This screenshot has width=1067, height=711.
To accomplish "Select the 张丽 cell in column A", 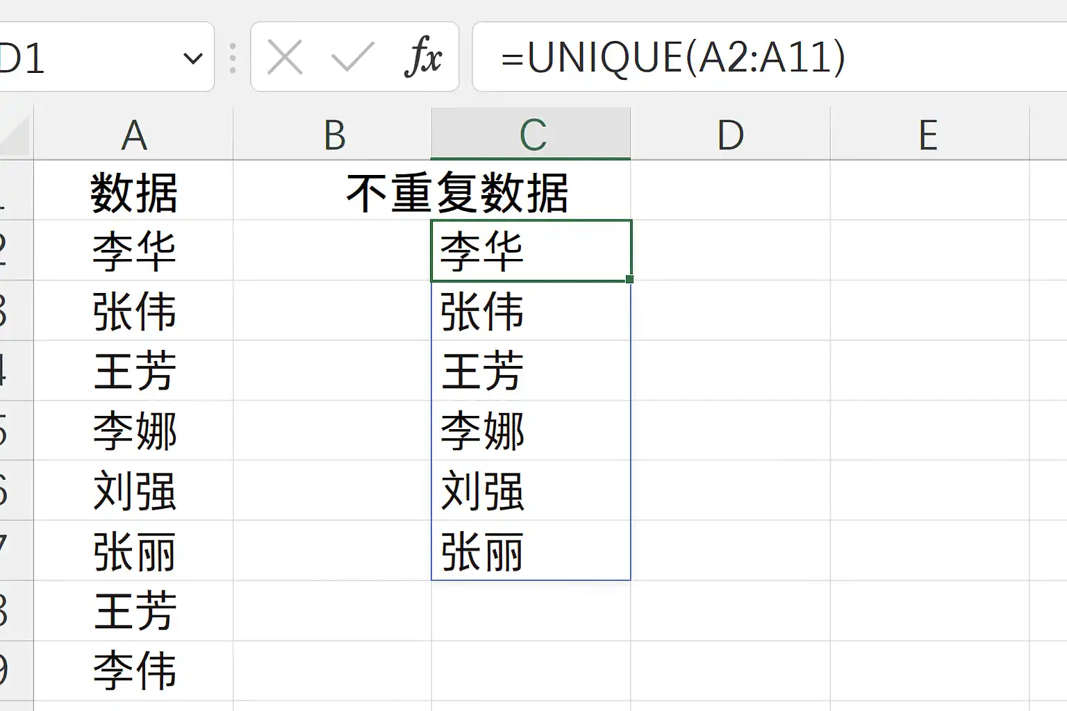I will 133,551.
